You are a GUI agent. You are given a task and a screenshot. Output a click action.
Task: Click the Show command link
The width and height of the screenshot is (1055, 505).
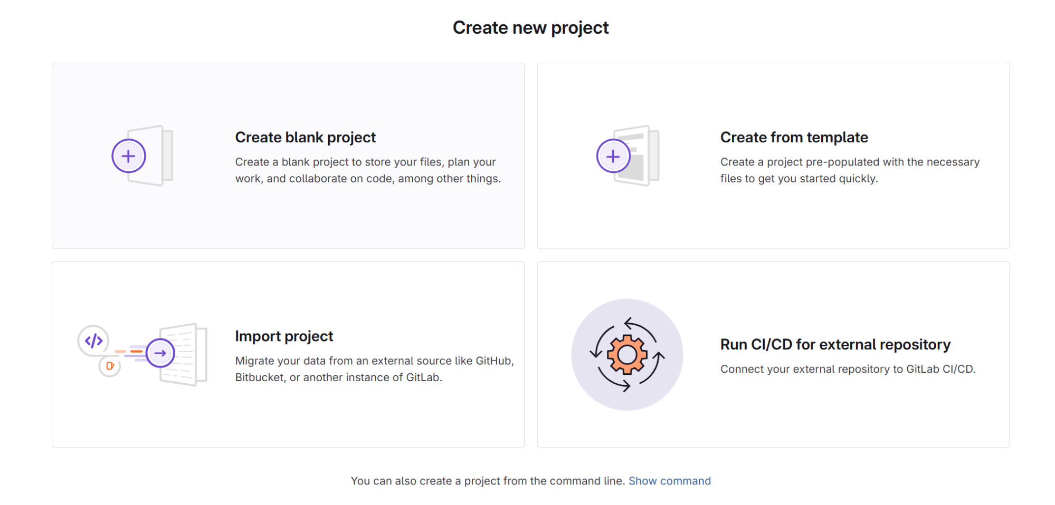point(669,481)
